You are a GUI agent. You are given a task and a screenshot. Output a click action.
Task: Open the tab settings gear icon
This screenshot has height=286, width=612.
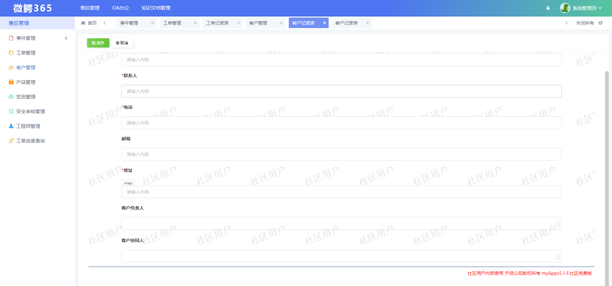(599, 23)
